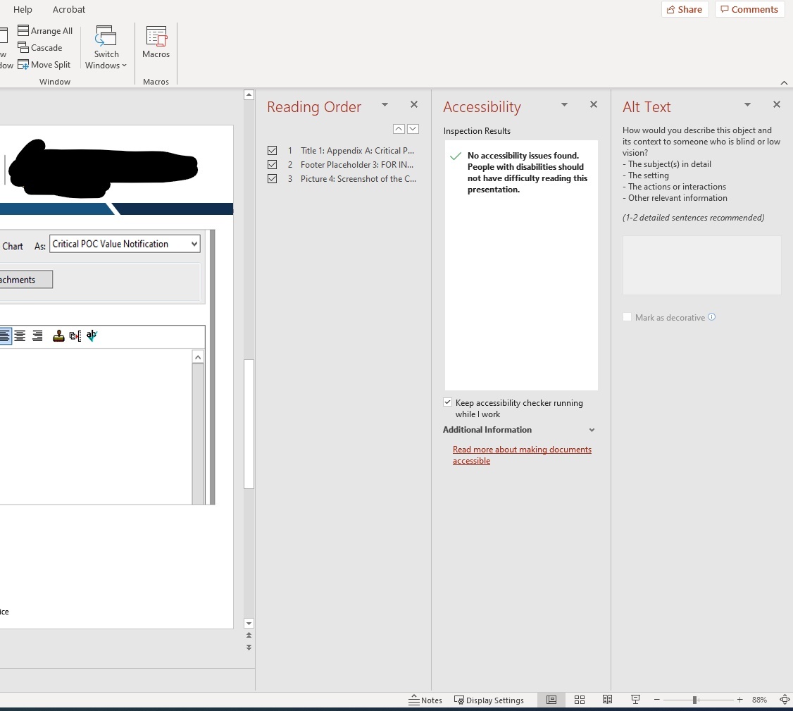Go to previous slide double-arrow
Image resolution: width=793 pixels, height=711 pixels.
[249, 635]
